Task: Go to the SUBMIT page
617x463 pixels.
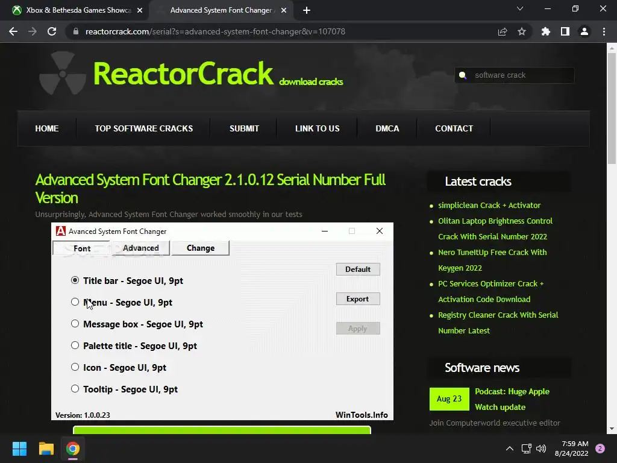Action: tap(244, 128)
